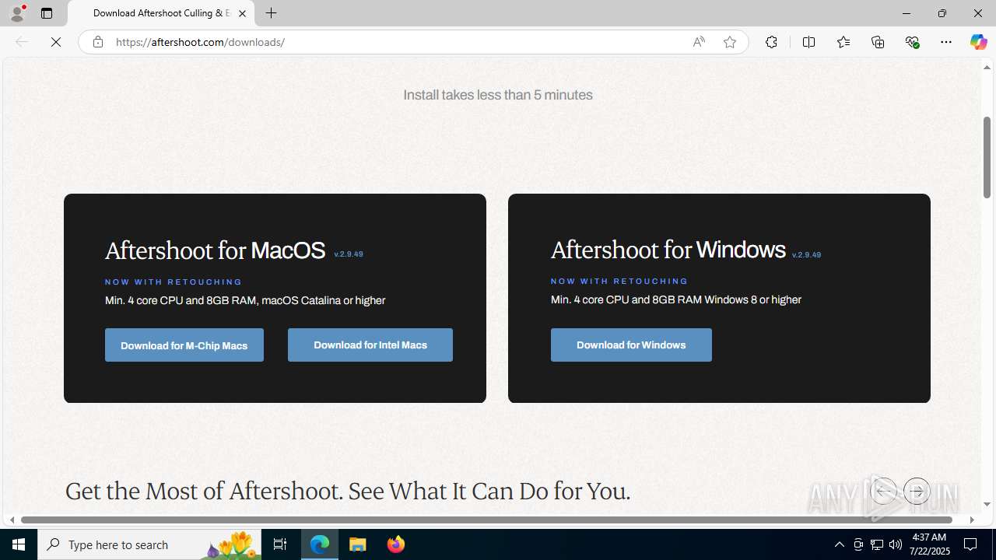This screenshot has height=560, width=996.
Task: Close the Download Aftershoot tab
Action: click(x=242, y=13)
